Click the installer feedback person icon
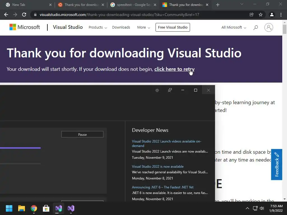 170,90
